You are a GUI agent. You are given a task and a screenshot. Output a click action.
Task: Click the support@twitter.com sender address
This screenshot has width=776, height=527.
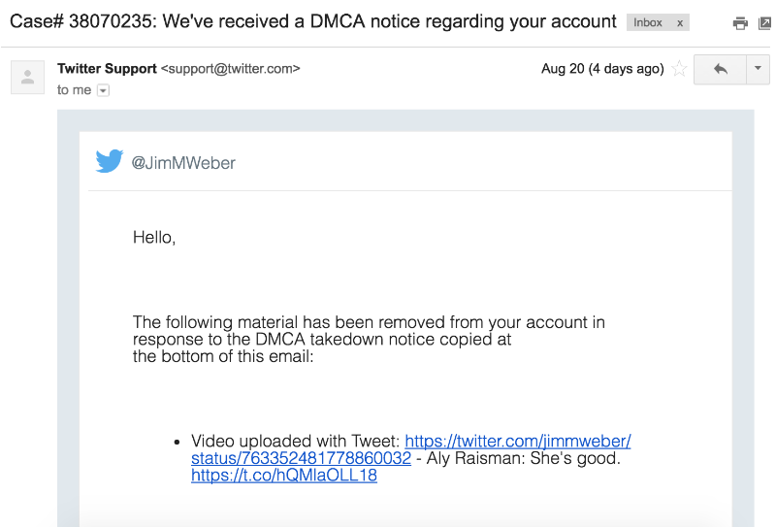pyautogui.click(x=231, y=69)
